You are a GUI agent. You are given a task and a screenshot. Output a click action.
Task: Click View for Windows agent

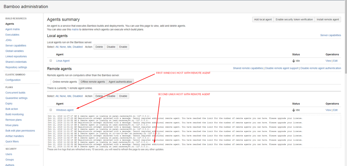coord(328,110)
